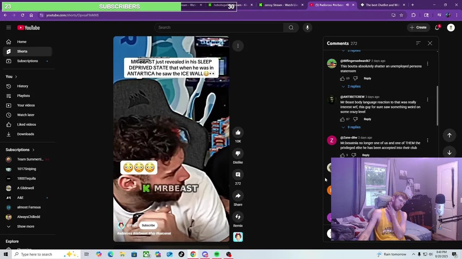Open the Short's comments button showing 272
The width and height of the screenshot is (462, 259).
[238, 175]
